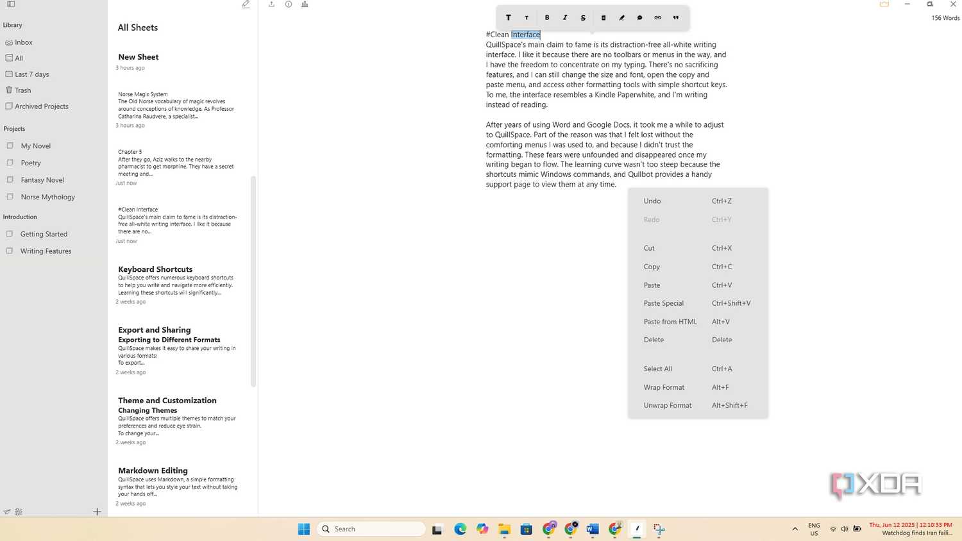Highlight selection with the marker icon
Image resolution: width=962 pixels, height=541 pixels.
pos(621,18)
